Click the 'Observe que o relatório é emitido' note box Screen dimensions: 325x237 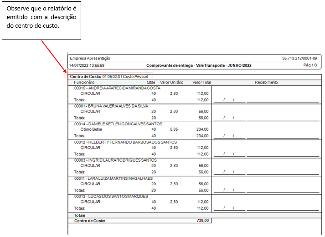click(41, 20)
